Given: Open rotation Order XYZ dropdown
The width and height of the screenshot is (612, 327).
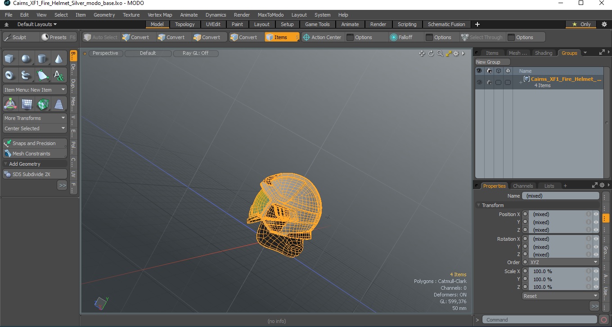Looking at the screenshot, I should pyautogui.click(x=564, y=262).
